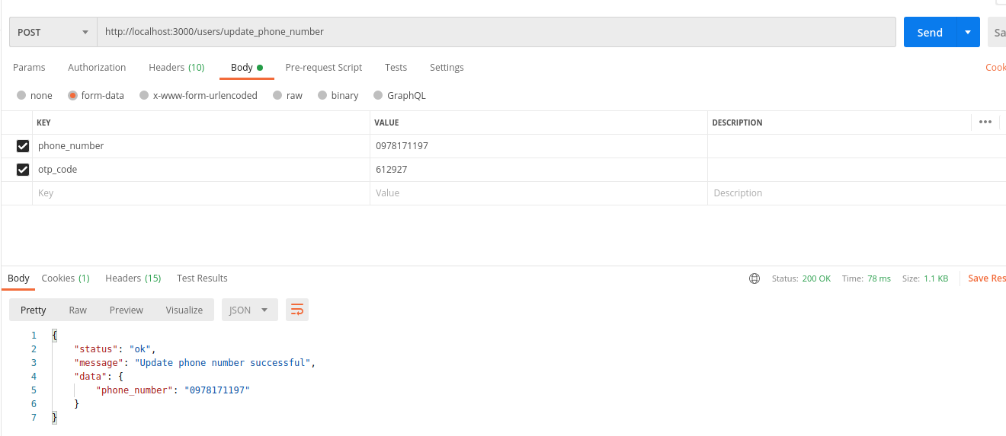Uncheck the phone_number row checkbox

click(x=23, y=146)
